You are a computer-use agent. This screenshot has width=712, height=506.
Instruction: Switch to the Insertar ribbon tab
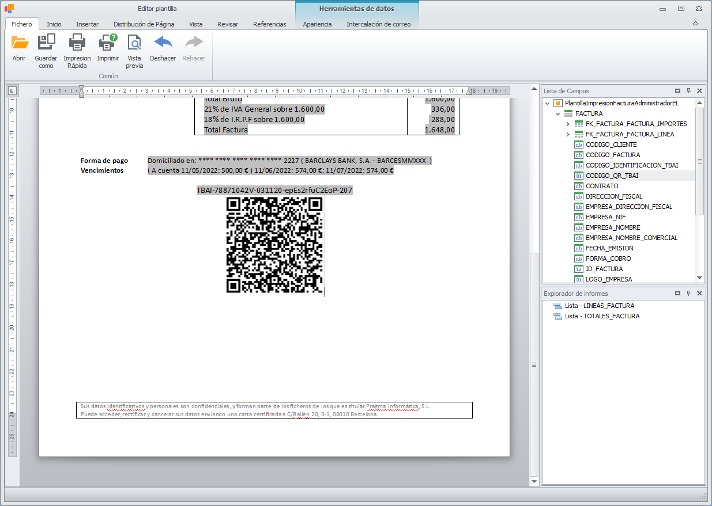87,24
